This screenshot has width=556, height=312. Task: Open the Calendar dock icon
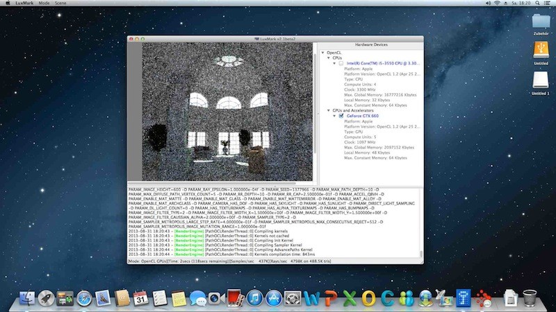click(x=141, y=299)
